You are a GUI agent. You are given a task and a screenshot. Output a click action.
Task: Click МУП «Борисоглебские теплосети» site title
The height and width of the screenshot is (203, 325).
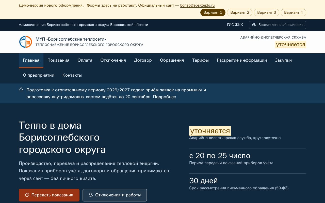[71, 39]
